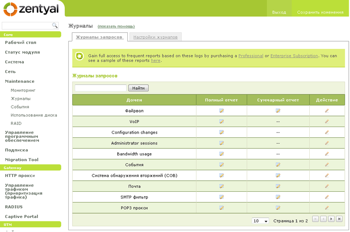Open Captive Portal in sidebar

pyautogui.click(x=21, y=216)
